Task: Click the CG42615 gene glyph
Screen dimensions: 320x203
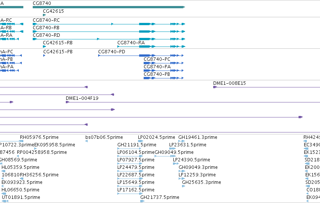Action: [x=44, y=15]
